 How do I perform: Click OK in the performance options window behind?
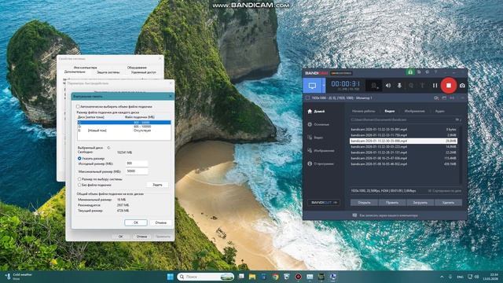120,237
